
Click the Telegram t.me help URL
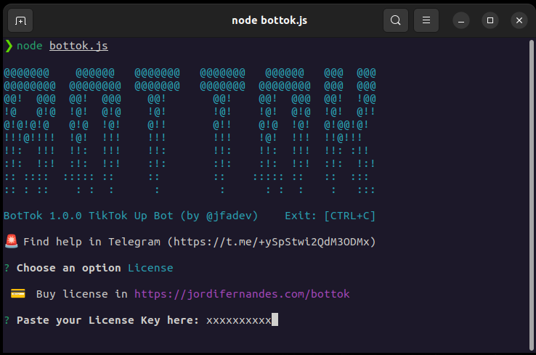point(272,242)
